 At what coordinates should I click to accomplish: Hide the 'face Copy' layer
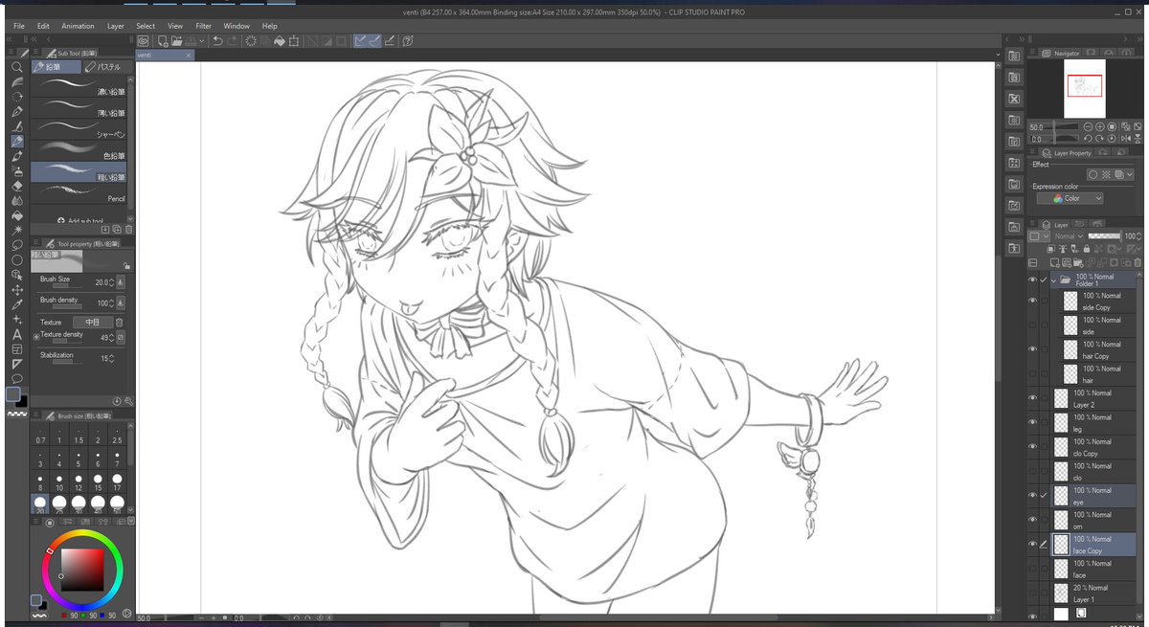(x=1032, y=545)
